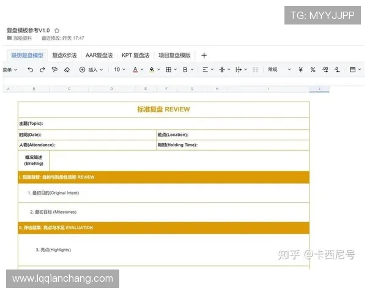Viewport: 367px width, 294px height.
Task: Apply font color with A icon
Action: coord(135,70)
